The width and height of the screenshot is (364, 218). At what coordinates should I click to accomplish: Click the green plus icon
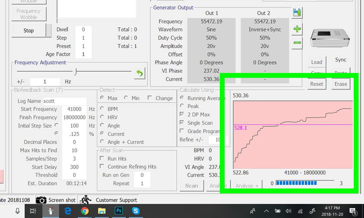[297, 29]
